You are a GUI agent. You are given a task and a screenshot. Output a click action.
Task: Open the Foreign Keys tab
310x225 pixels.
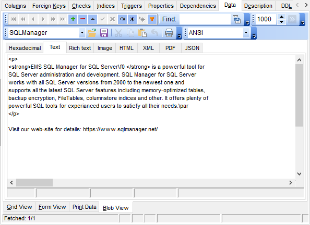tap(49, 6)
